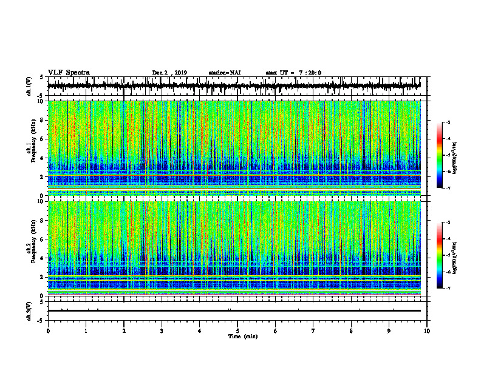The image size is (481, 371).
Task: Click the "Time (min)" axis title
Action: (243, 336)
